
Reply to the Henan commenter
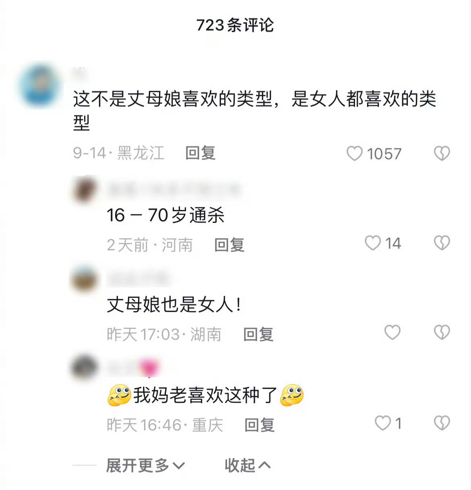[x=229, y=245]
